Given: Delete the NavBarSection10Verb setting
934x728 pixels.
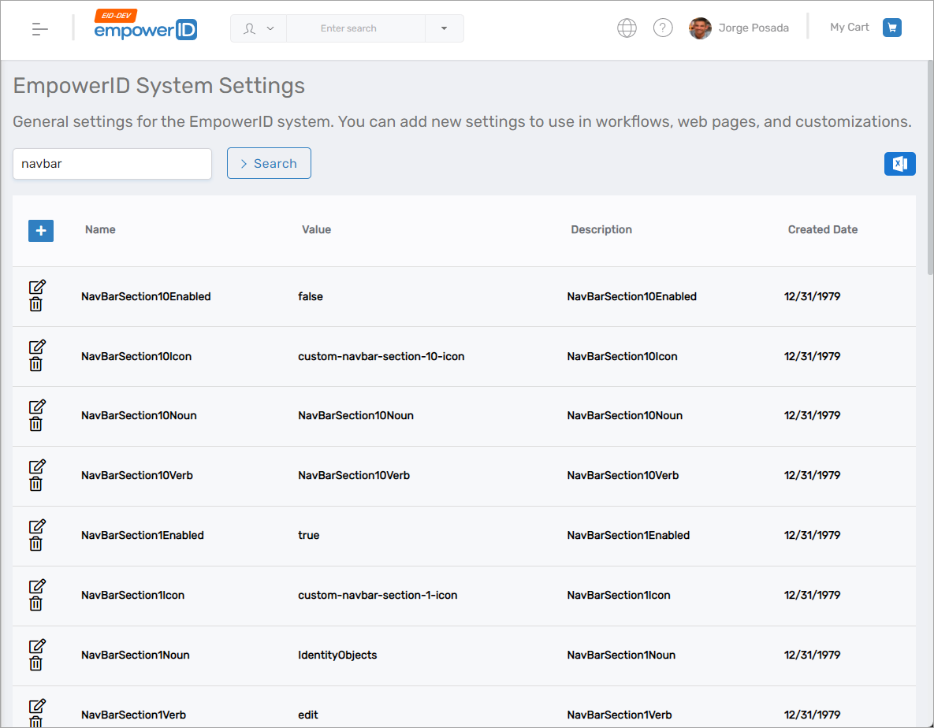Looking at the screenshot, I should [x=36, y=484].
